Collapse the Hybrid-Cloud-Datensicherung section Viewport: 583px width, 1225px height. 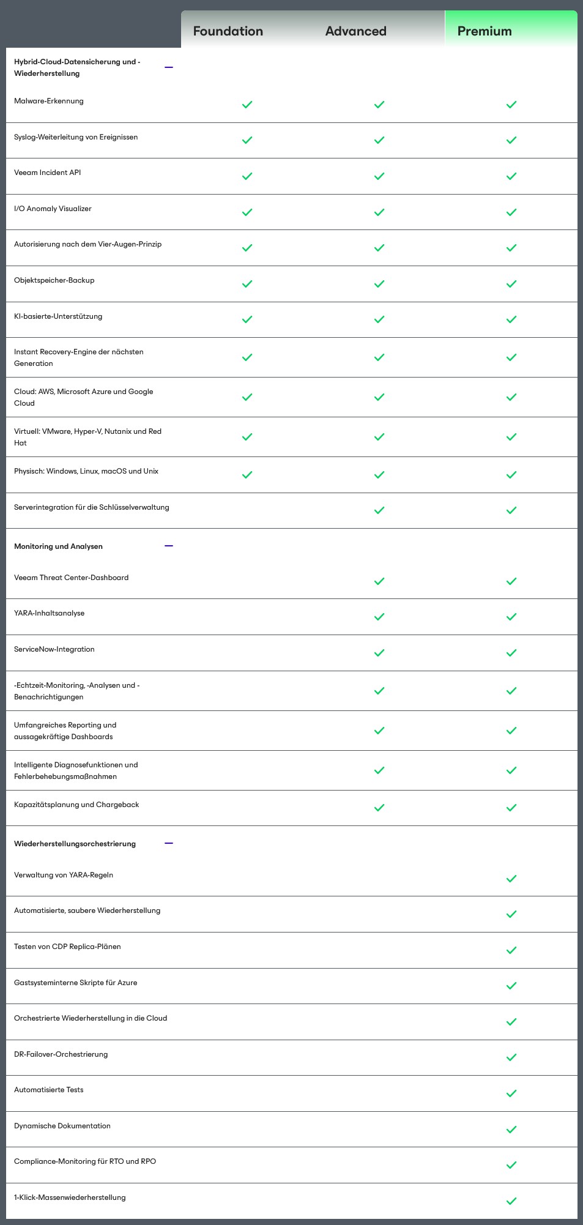pyautogui.click(x=169, y=67)
